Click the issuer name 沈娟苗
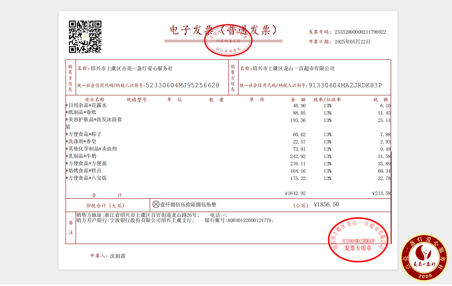 pos(118,256)
